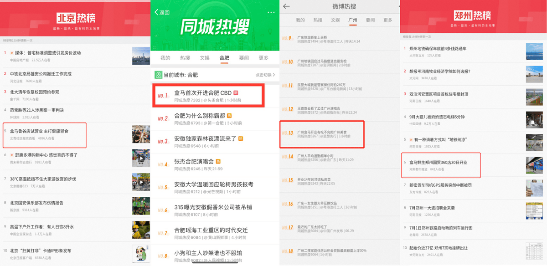This screenshot has height=266, width=547.
Task: Click the location pin icon beside 当前城市
Action: click(158, 75)
